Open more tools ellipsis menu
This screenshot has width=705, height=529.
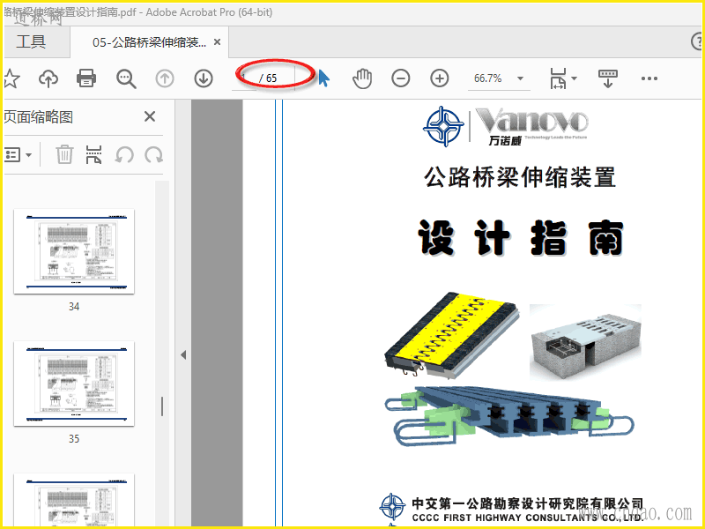pos(649,78)
